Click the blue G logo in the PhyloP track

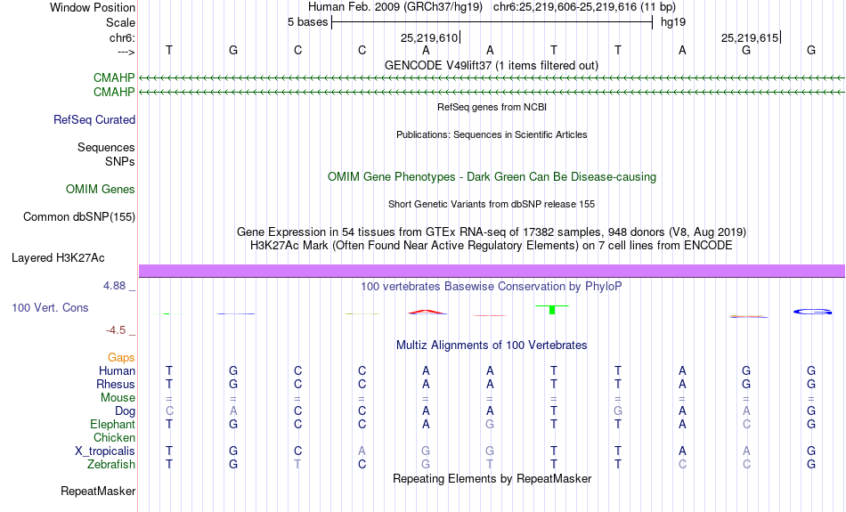pyautogui.click(x=812, y=312)
